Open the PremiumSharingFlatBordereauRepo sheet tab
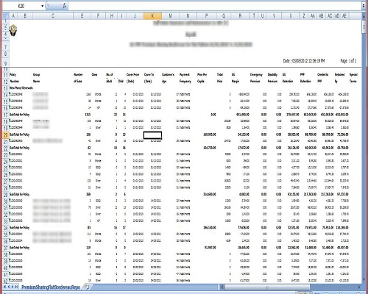368x294 pixels. 51,287
